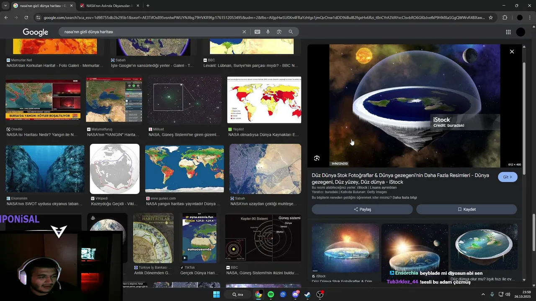Open the Vikipedi Kuzeydoğu Geçidi globe image
This screenshot has width=536, height=301.
tap(115, 169)
